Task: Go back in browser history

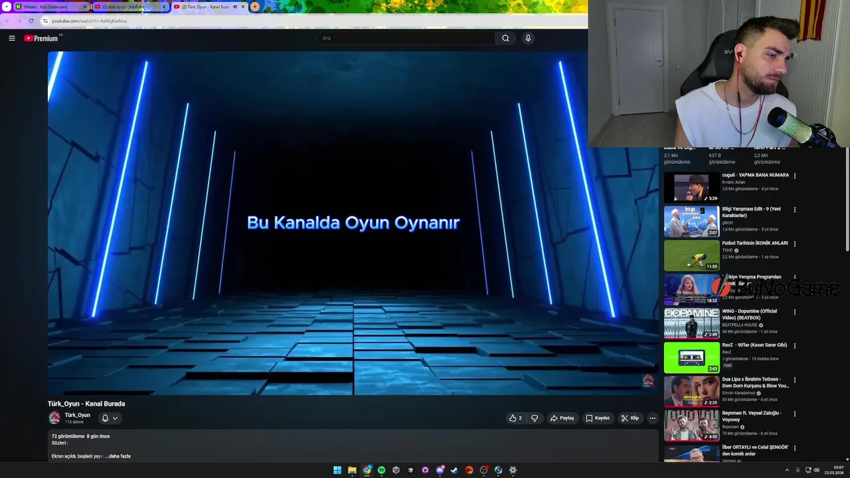Action: (7, 21)
